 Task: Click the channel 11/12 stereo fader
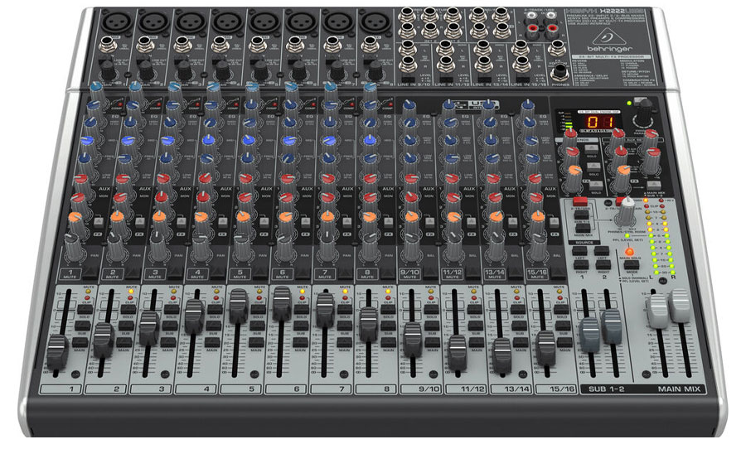tap(458, 352)
